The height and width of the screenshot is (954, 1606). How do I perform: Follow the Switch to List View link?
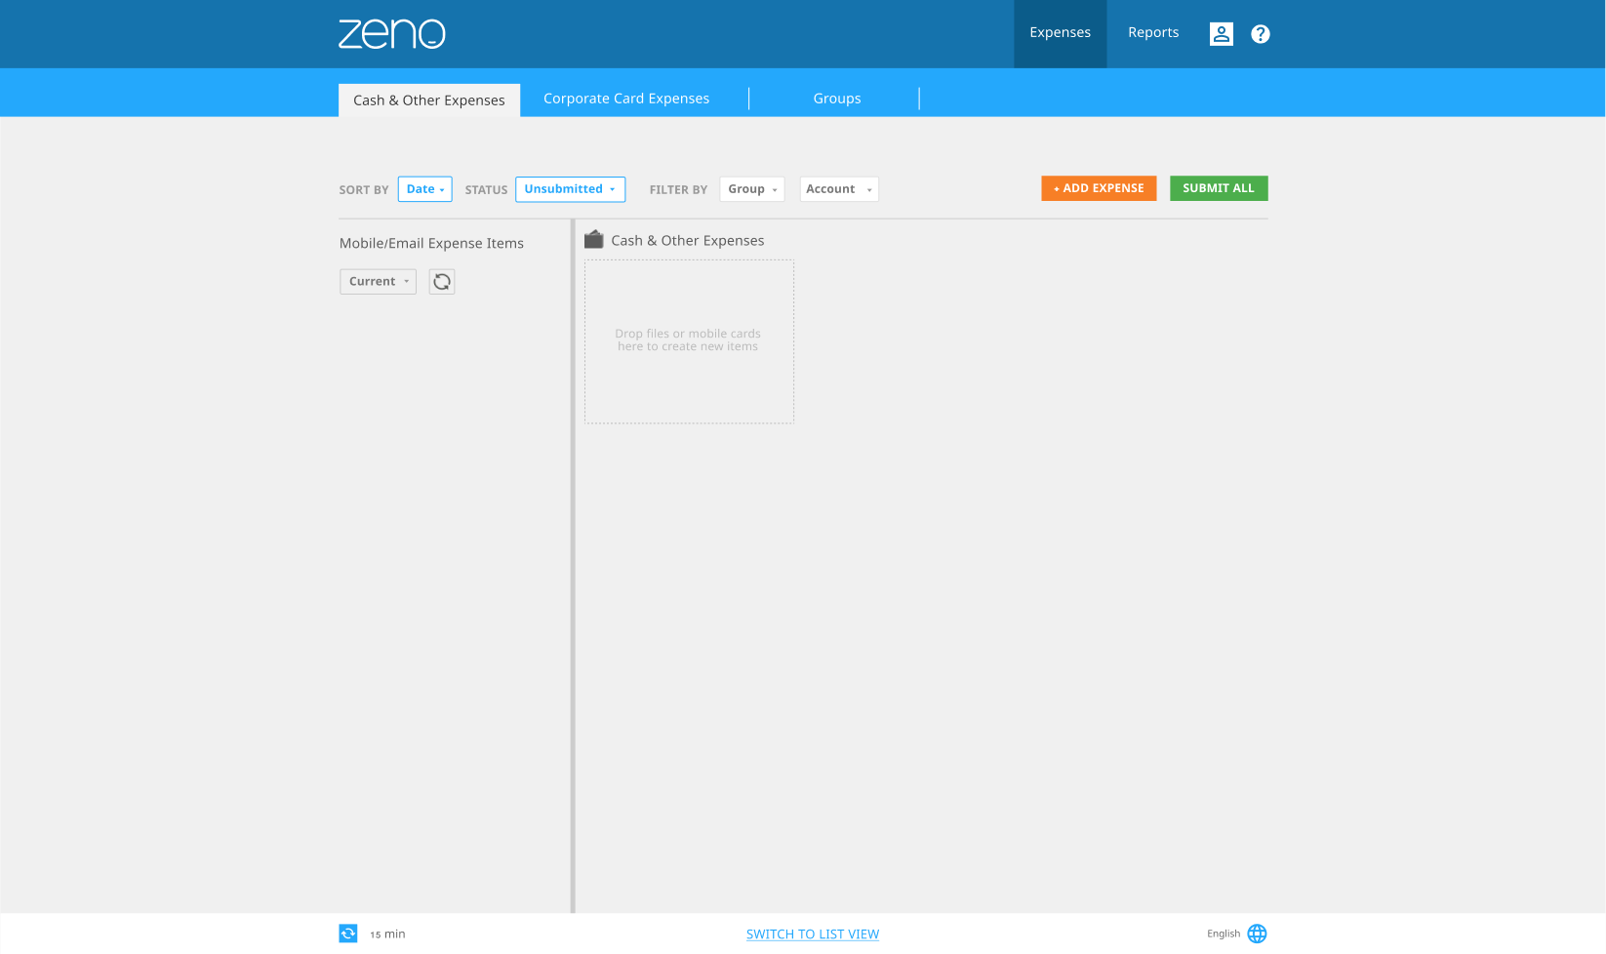tap(812, 934)
